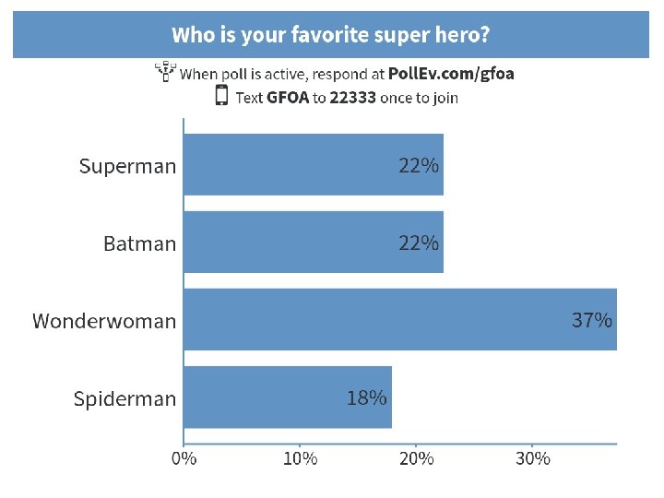This screenshot has width=664, height=498.
Task: Click the 0% axis tick label
Action: click(x=184, y=458)
